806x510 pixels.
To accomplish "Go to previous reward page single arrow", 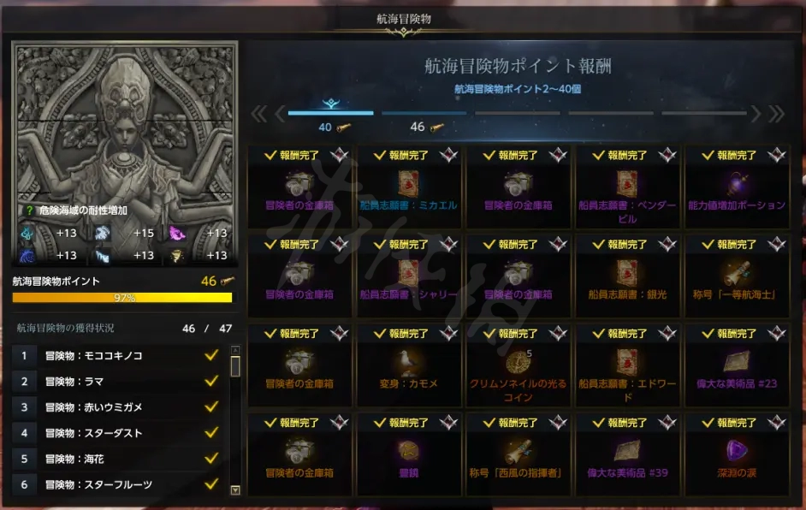I will (x=280, y=114).
